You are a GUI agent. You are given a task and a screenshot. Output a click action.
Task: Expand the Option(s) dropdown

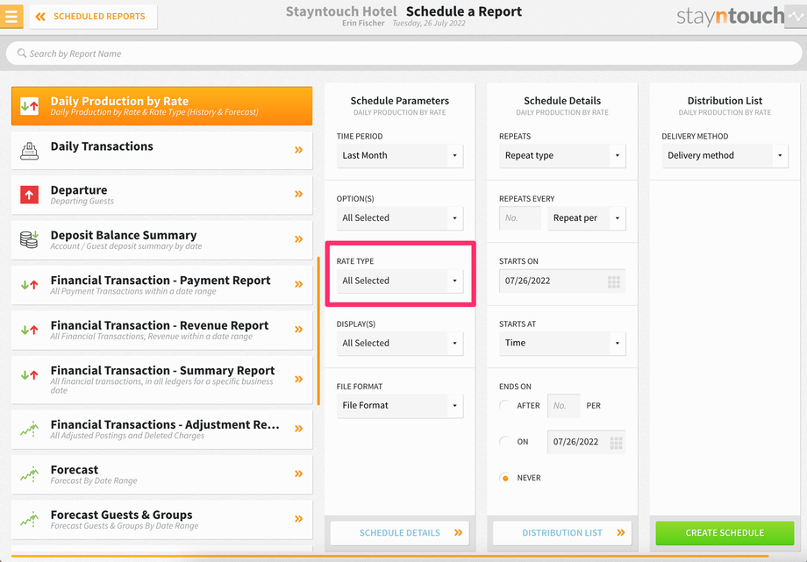pyautogui.click(x=400, y=217)
